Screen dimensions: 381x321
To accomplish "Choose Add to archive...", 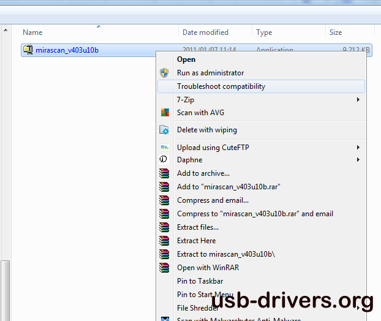I will coord(261,173).
